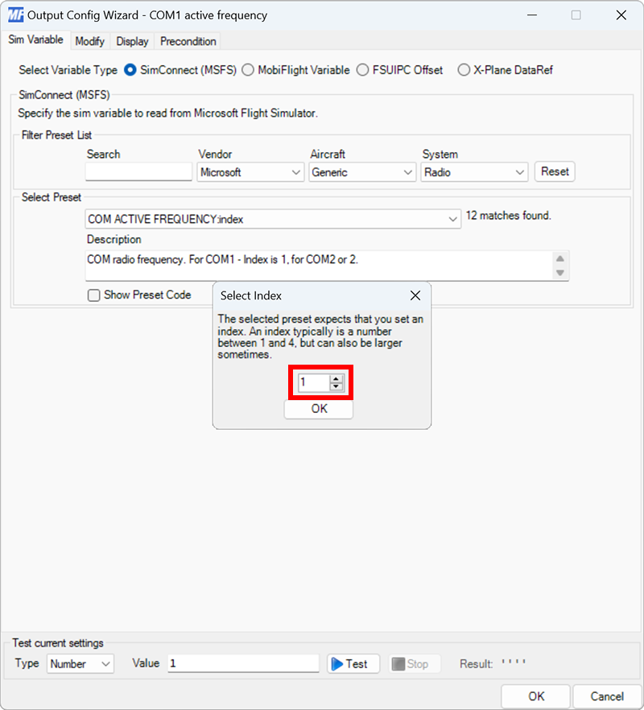Open the Vendor dropdown showing Microsoft
644x710 pixels.
pyautogui.click(x=297, y=171)
